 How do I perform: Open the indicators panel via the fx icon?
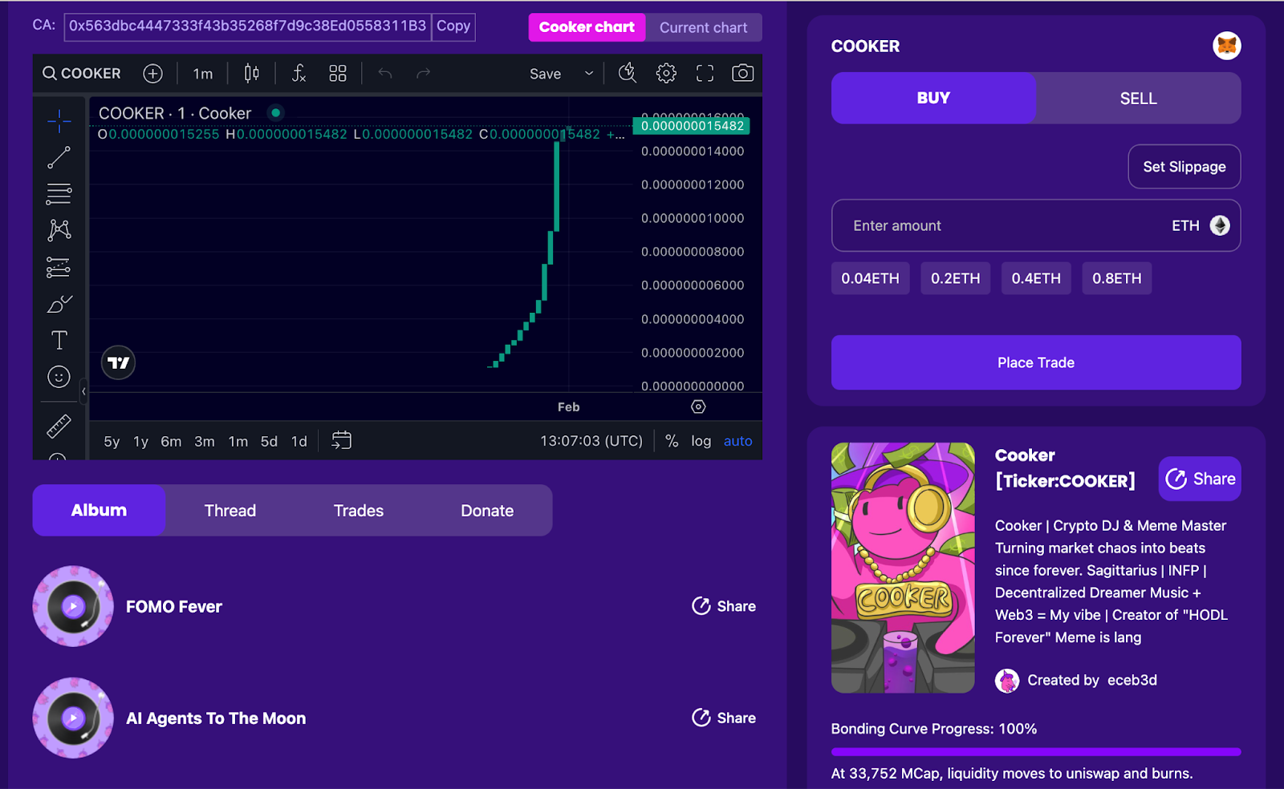tap(299, 73)
